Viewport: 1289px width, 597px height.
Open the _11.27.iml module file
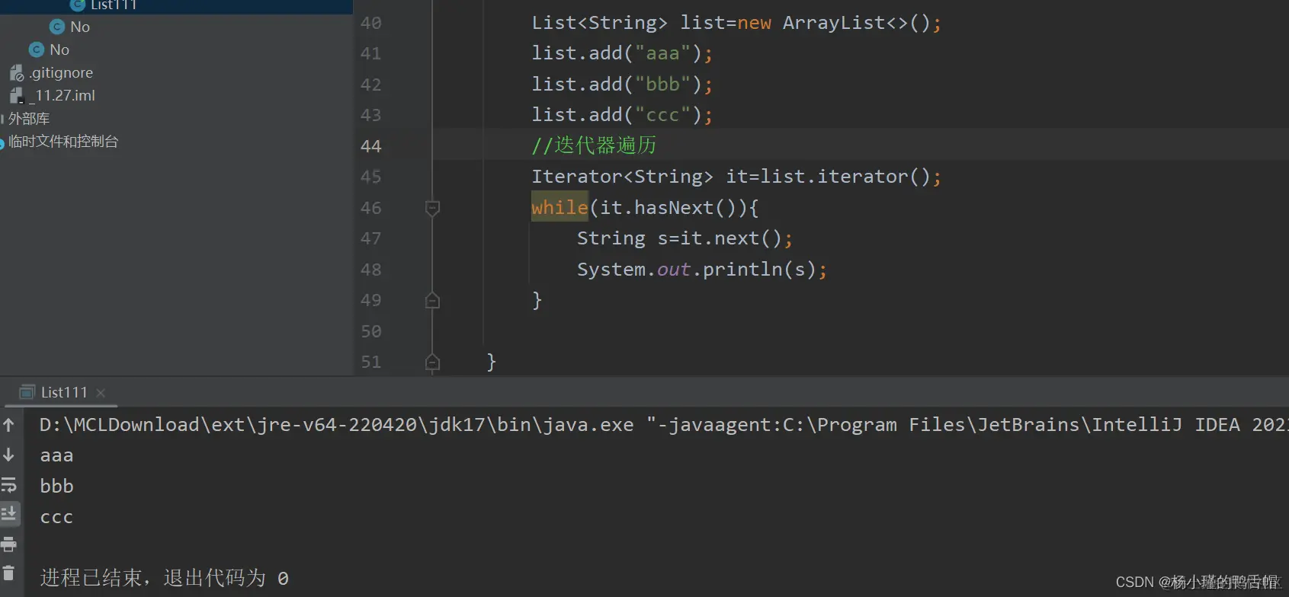[x=63, y=95]
